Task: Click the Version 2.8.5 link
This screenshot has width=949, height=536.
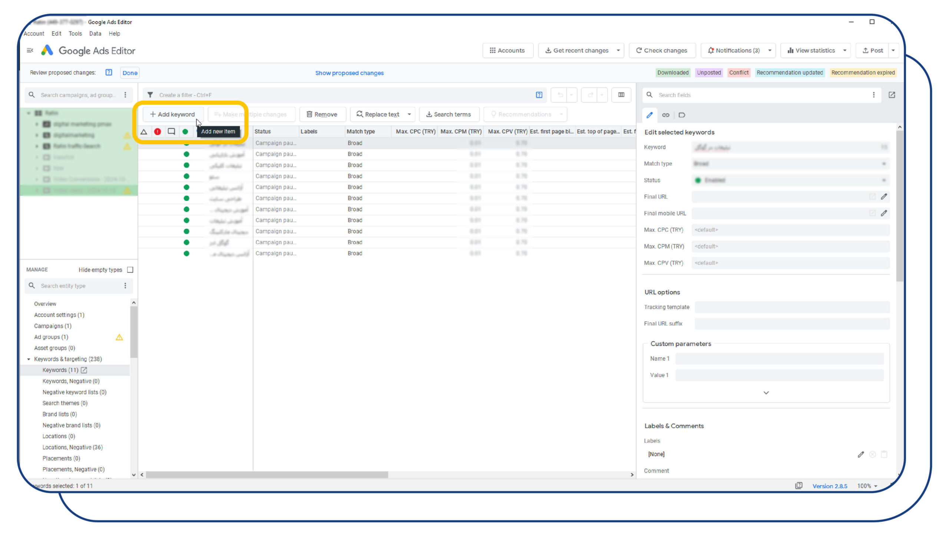Action: (x=830, y=486)
